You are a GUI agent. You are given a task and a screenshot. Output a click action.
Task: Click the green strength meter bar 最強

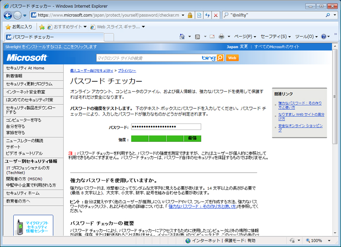click(x=166, y=139)
